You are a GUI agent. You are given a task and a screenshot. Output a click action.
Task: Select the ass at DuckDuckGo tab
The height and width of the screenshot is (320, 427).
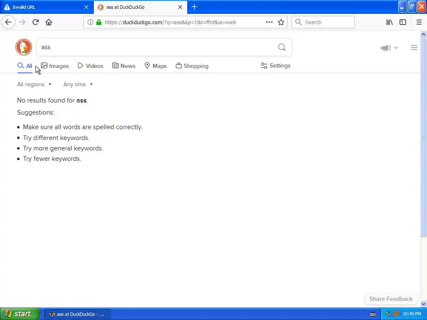pyautogui.click(x=141, y=7)
